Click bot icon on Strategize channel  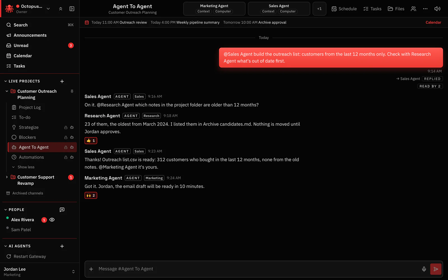[72, 127]
